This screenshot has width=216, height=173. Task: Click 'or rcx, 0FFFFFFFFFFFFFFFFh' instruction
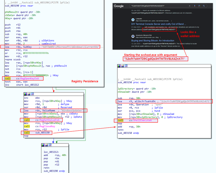point(27,53)
